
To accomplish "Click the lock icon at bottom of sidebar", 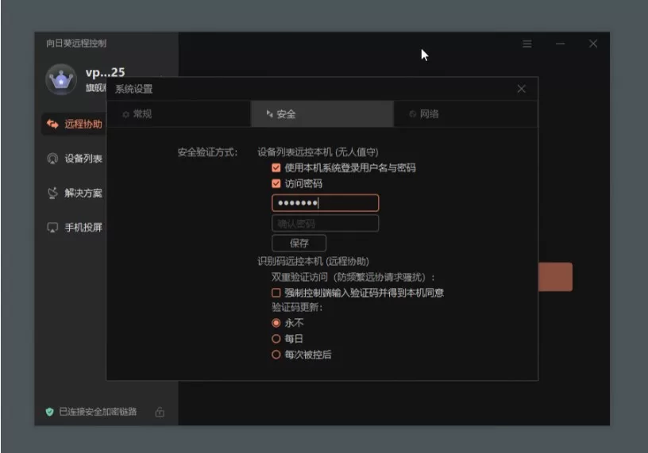I will (160, 412).
